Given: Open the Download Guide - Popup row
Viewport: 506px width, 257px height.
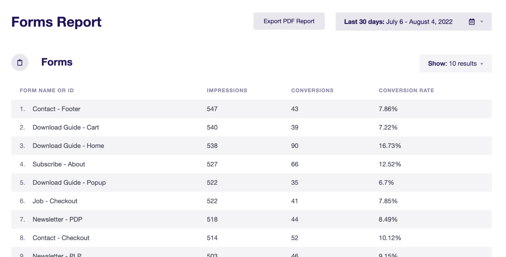Looking at the screenshot, I should tap(251, 182).
